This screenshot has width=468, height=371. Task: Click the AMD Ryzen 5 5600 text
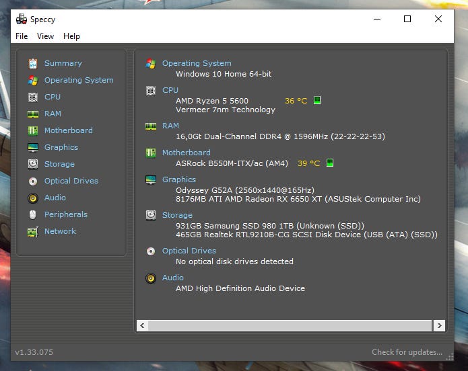coord(212,101)
